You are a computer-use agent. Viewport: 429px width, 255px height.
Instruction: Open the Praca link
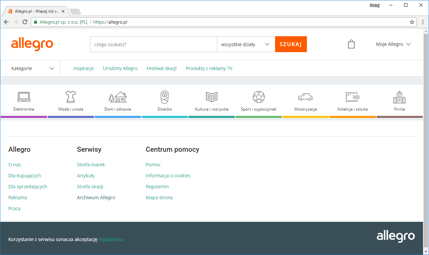(x=14, y=209)
